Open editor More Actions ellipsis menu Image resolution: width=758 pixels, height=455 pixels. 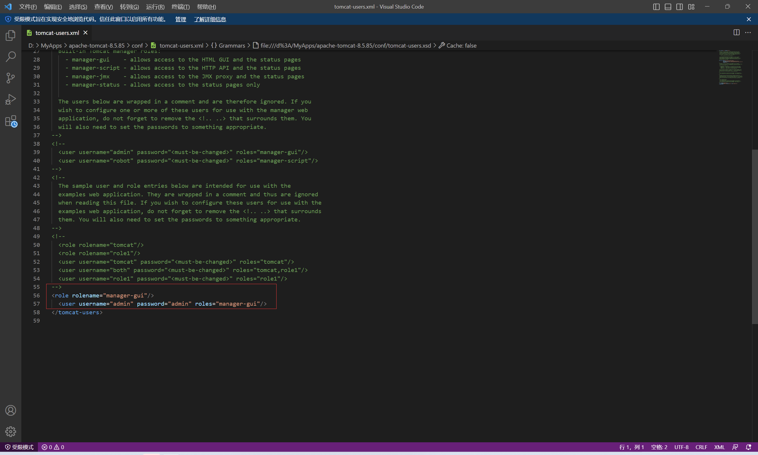[748, 33]
